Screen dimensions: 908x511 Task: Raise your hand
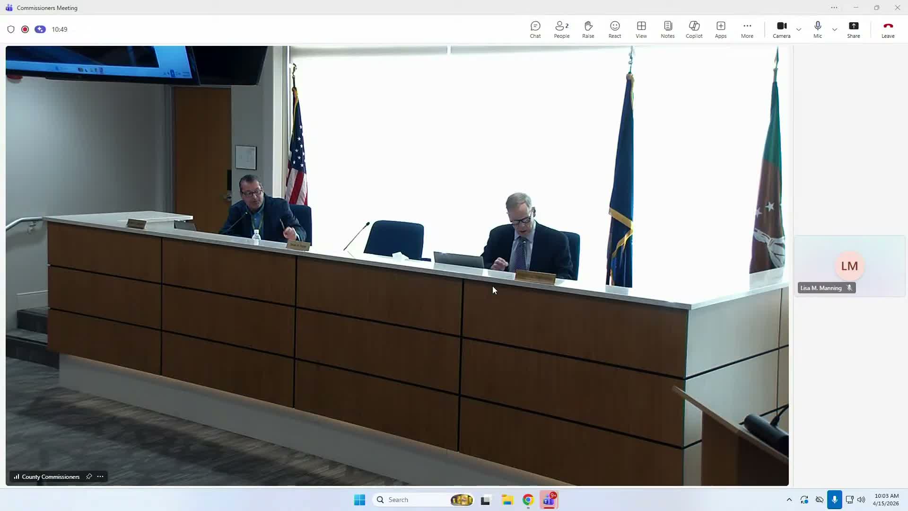coord(588,29)
